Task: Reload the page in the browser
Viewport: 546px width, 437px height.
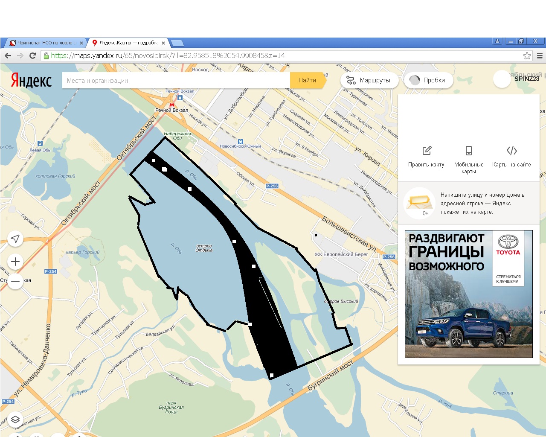Action: (x=32, y=55)
